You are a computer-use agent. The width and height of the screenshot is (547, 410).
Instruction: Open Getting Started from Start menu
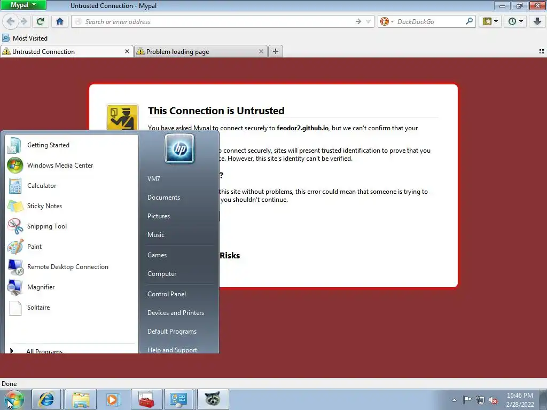(x=72, y=145)
